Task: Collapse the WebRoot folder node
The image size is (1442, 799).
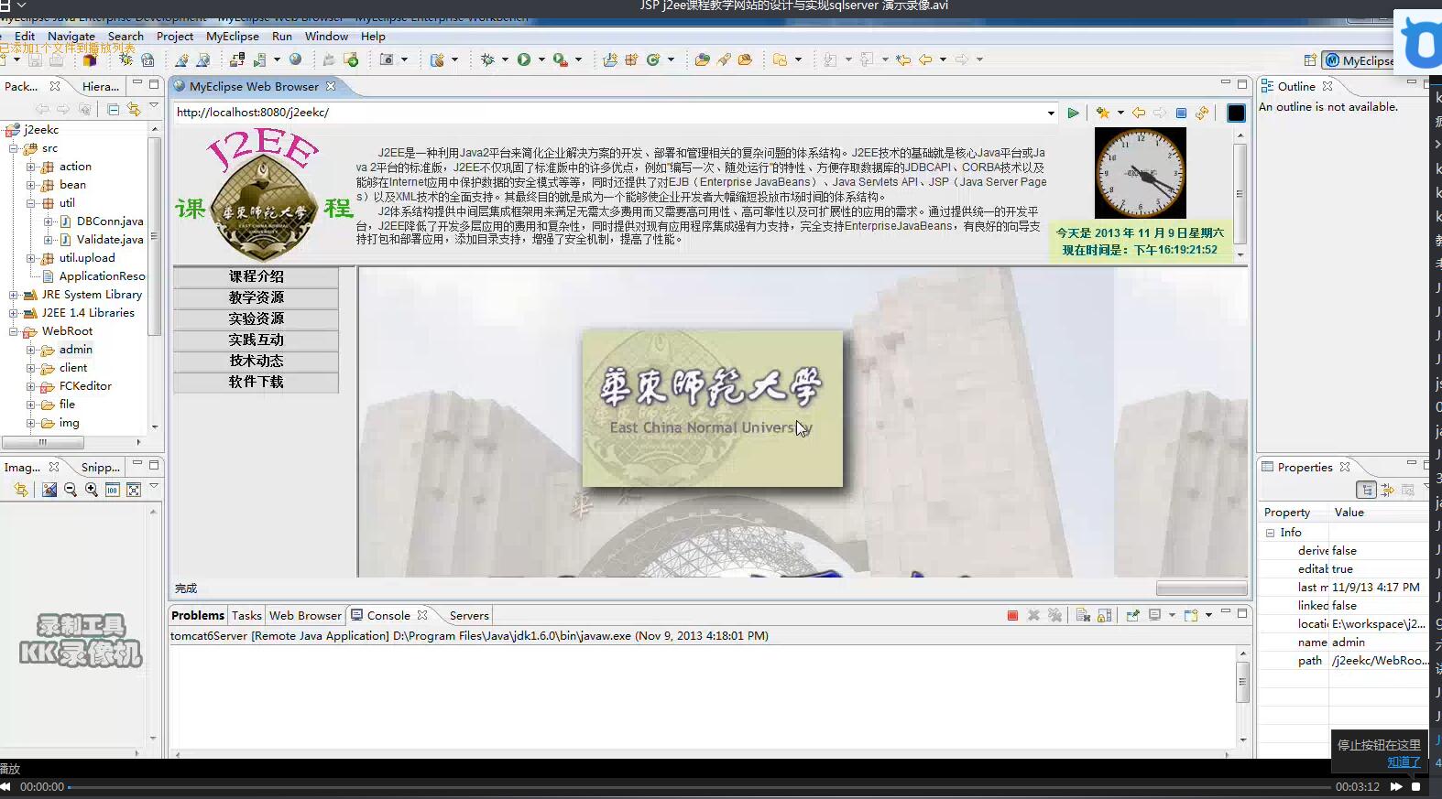Action: click(x=14, y=331)
